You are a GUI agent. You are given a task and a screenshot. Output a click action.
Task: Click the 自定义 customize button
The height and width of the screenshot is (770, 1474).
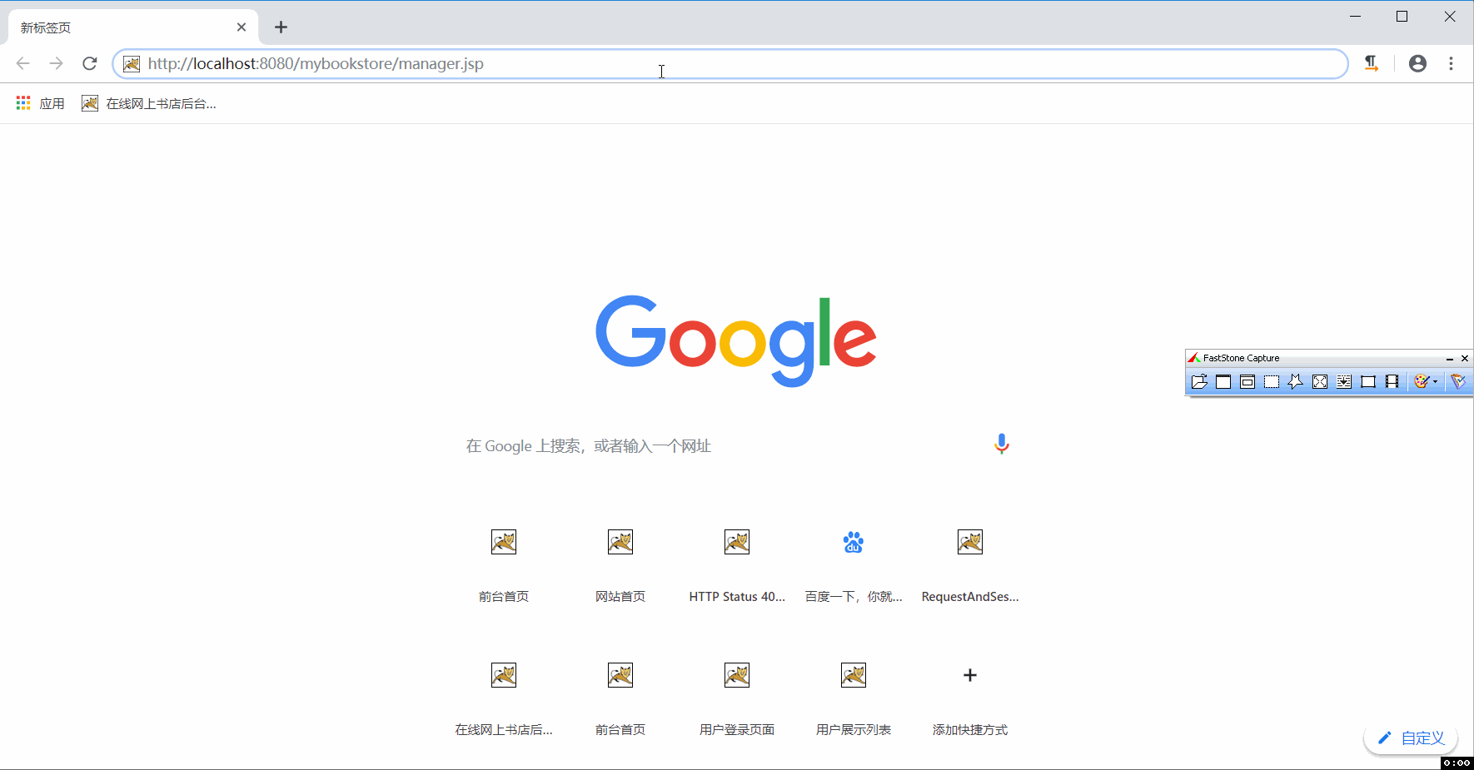(1410, 738)
